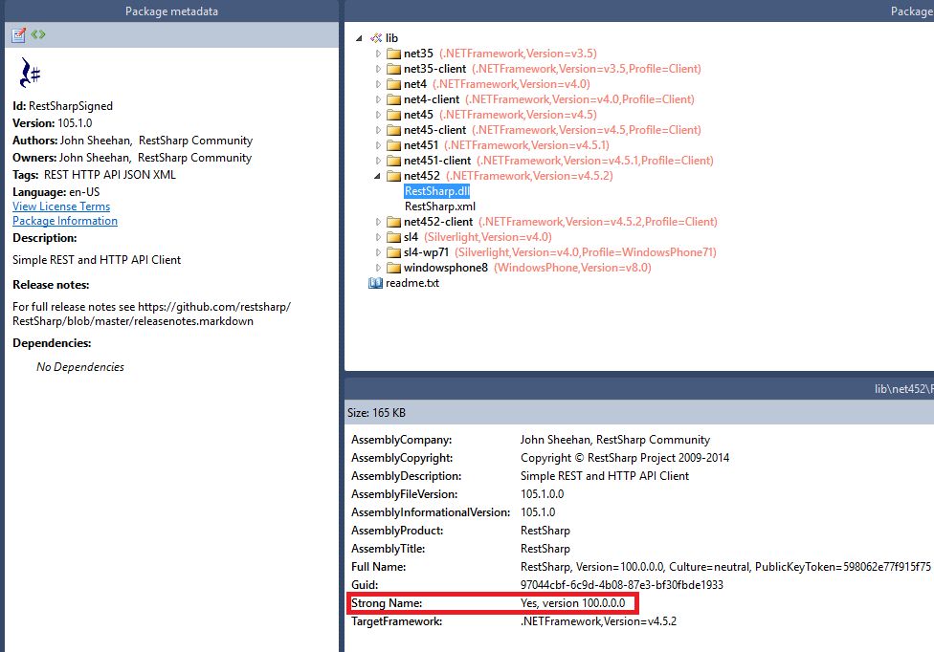Click the green view metadata source icon
This screenshot has height=652, width=934.
point(38,34)
